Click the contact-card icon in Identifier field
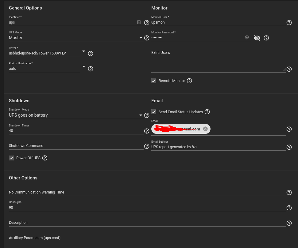This screenshot has width=298, height=248. 139,22
